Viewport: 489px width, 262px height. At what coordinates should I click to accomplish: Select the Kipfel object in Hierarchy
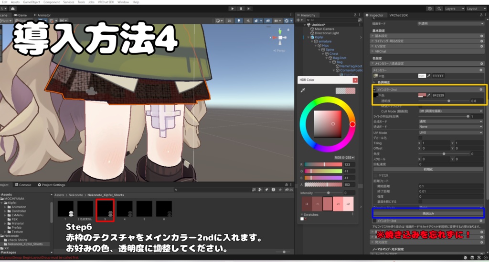(319, 37)
